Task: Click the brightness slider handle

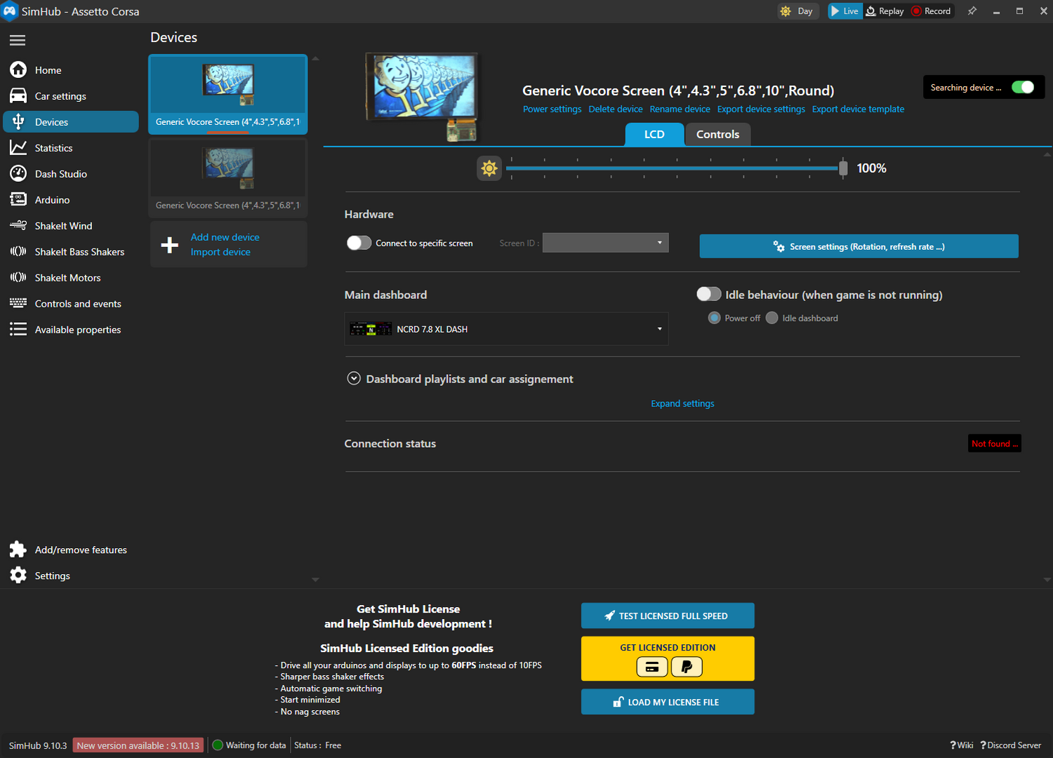Action: coord(843,168)
